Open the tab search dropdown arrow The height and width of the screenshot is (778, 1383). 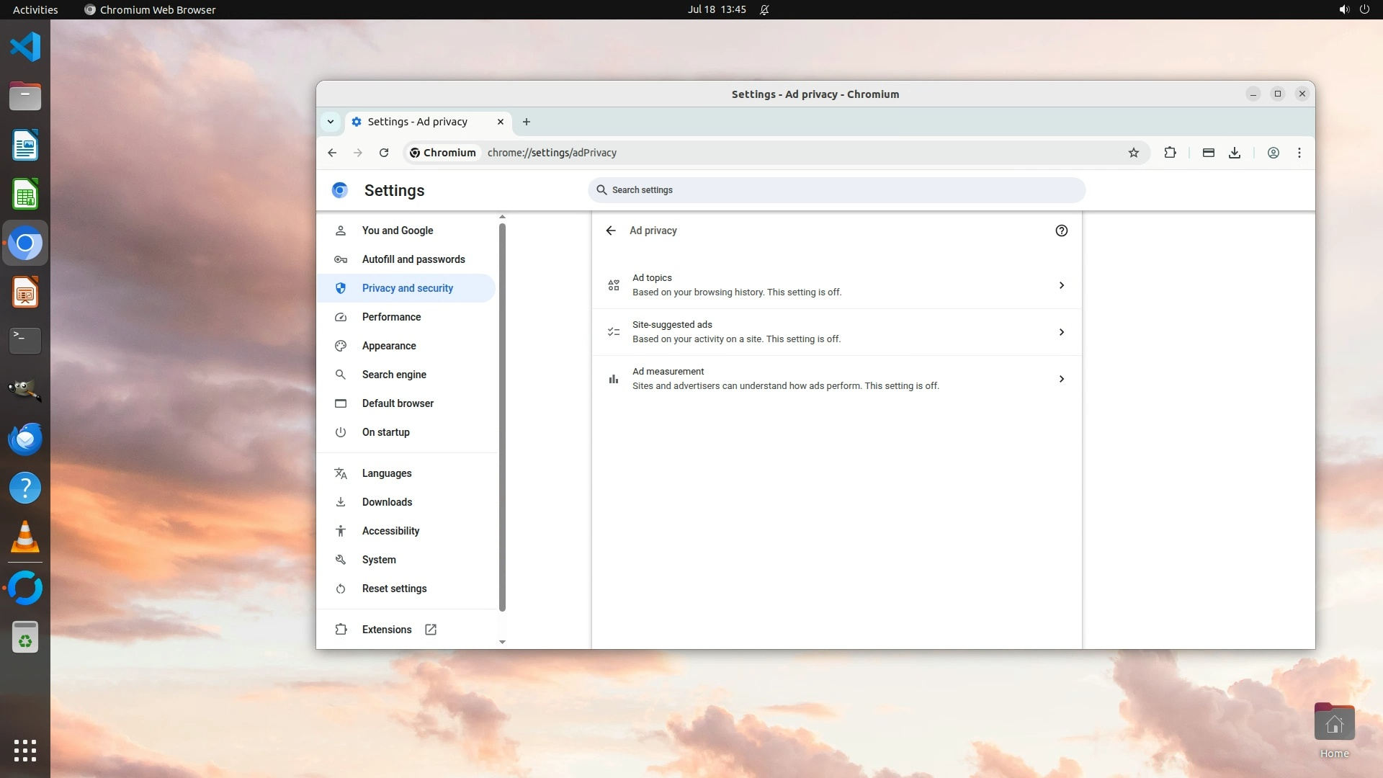coord(331,122)
